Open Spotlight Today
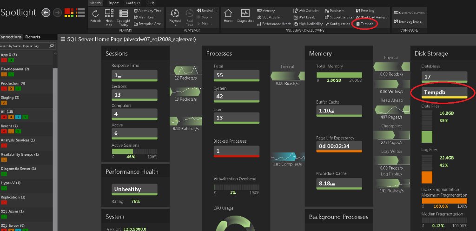The image size is (476, 231). coord(123,18)
